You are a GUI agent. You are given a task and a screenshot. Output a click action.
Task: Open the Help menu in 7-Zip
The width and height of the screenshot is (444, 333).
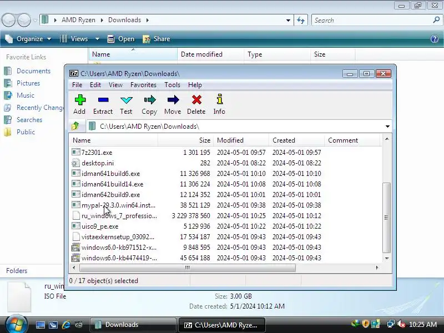(195, 85)
